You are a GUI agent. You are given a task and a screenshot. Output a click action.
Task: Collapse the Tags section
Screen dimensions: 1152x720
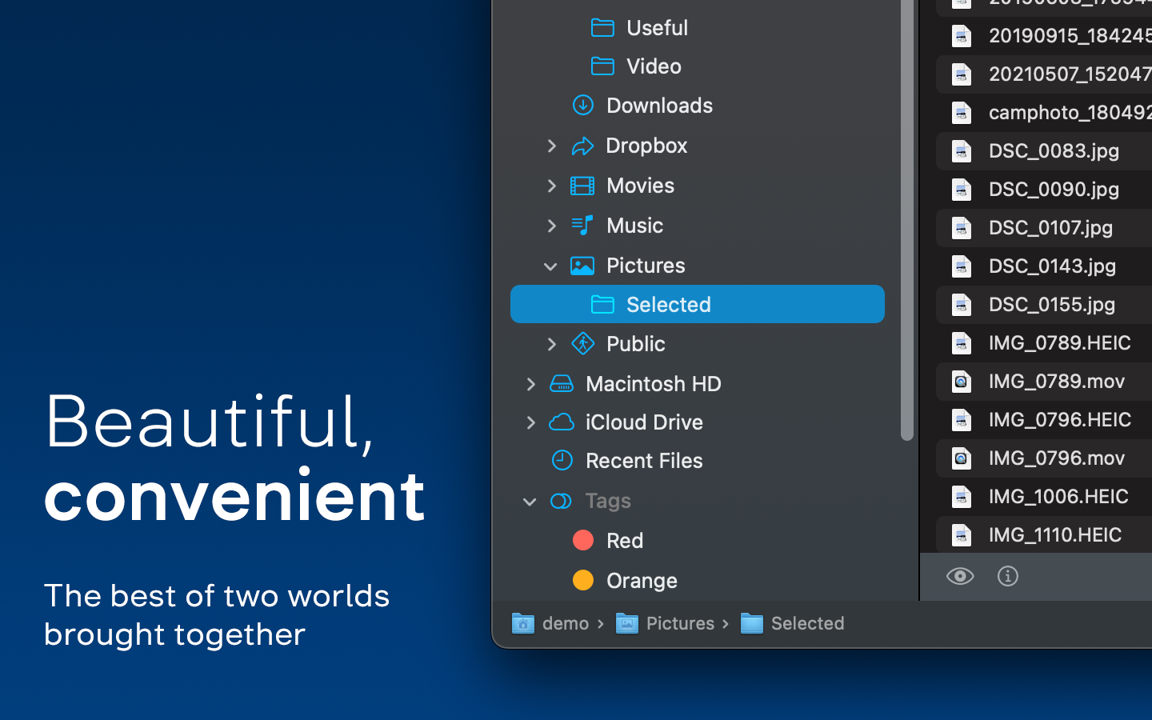point(530,502)
